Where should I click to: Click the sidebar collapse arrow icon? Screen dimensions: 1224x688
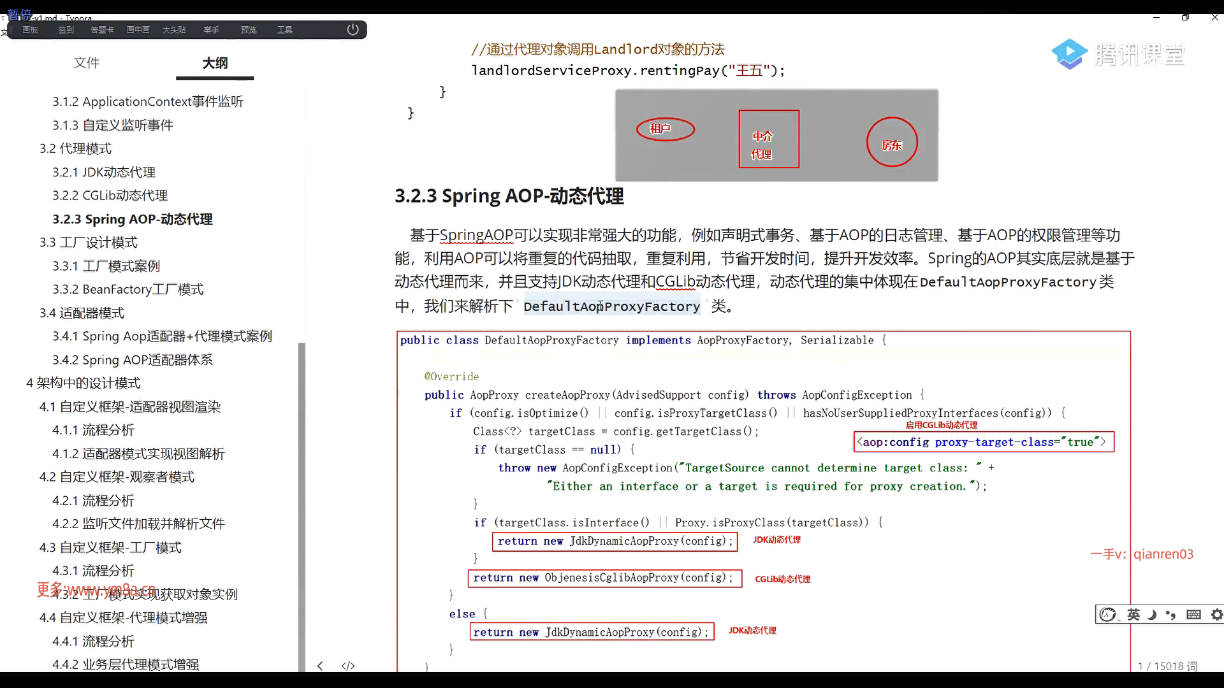coord(320,666)
